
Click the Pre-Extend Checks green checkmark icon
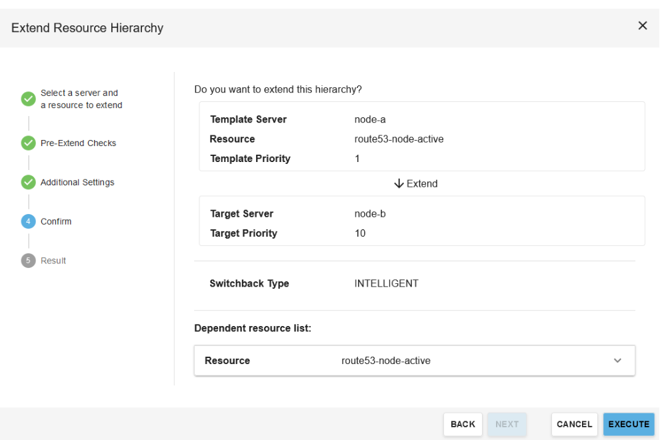[28, 143]
